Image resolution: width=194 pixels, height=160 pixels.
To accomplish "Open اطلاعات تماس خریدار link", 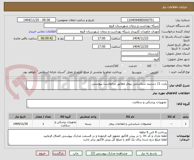I will click(42, 31).
